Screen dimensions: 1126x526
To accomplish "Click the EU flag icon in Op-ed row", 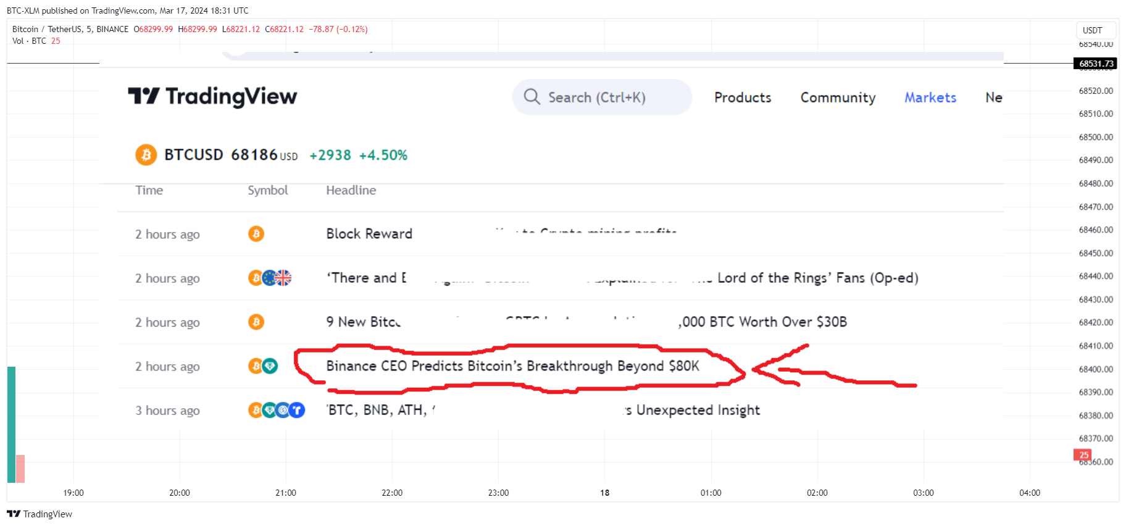I will 270,278.
